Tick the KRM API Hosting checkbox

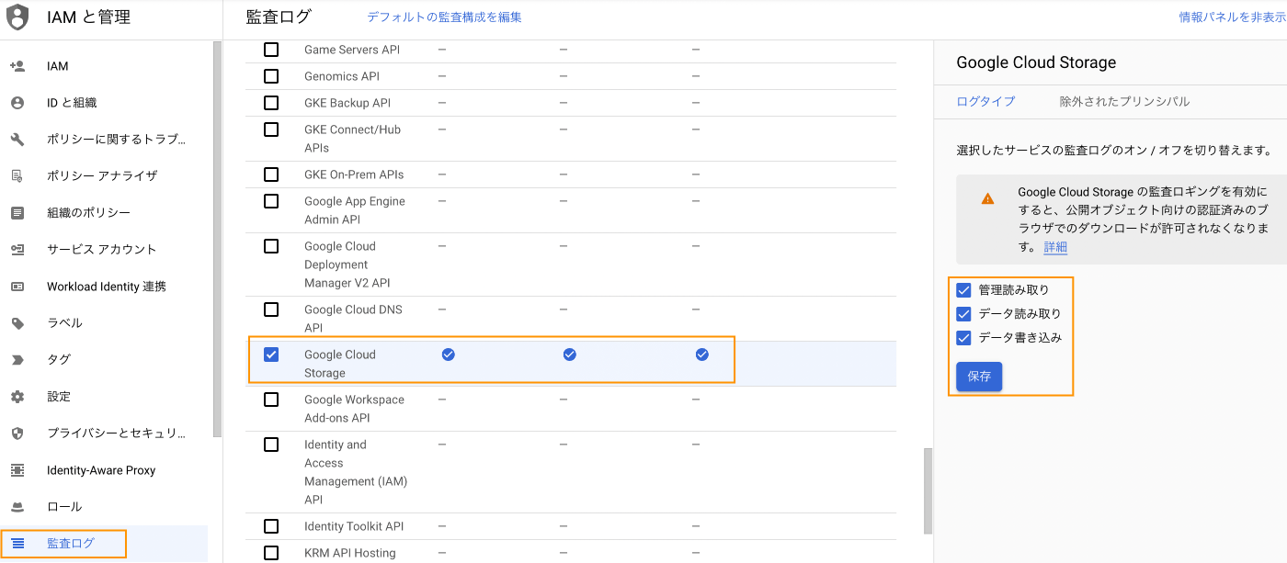coord(271,553)
